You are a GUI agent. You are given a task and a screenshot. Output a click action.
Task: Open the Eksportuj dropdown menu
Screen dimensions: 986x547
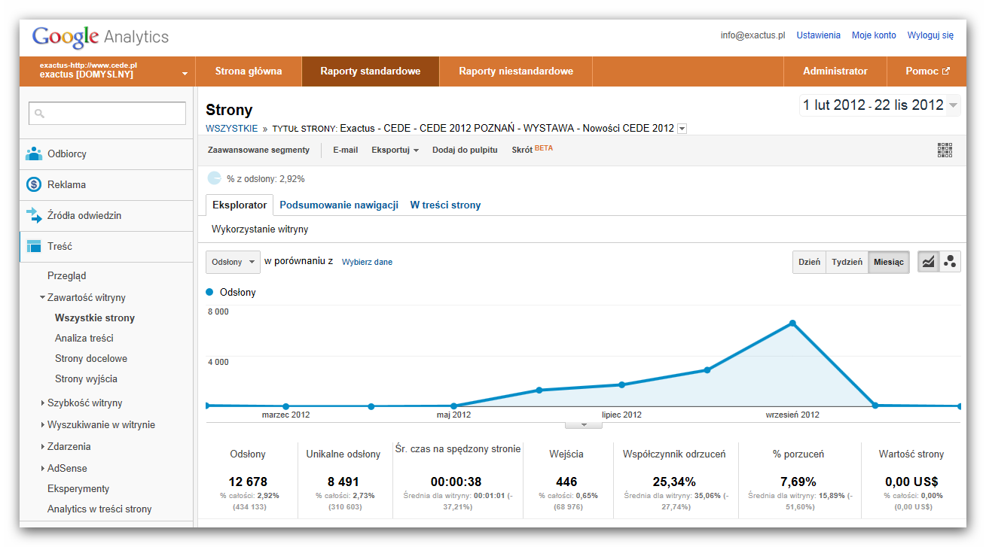[395, 150]
